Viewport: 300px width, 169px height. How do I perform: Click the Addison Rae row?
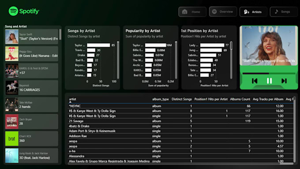pyautogui.click(x=181, y=136)
